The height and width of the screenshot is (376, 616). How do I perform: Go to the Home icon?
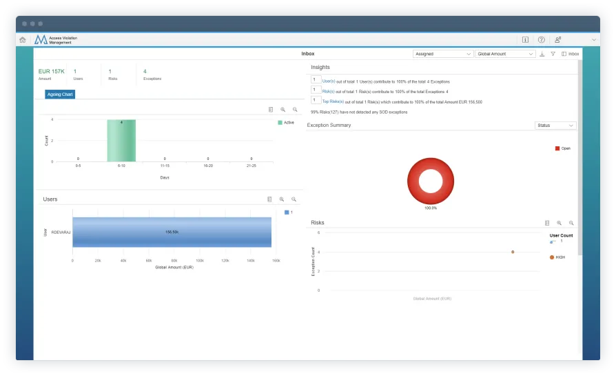click(x=23, y=40)
